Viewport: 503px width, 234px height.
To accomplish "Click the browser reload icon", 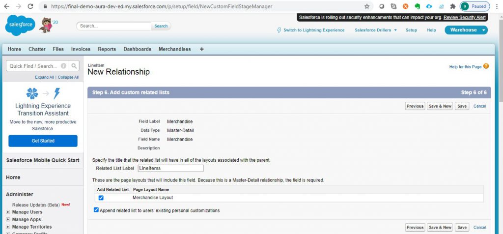I will [x=30, y=6].
